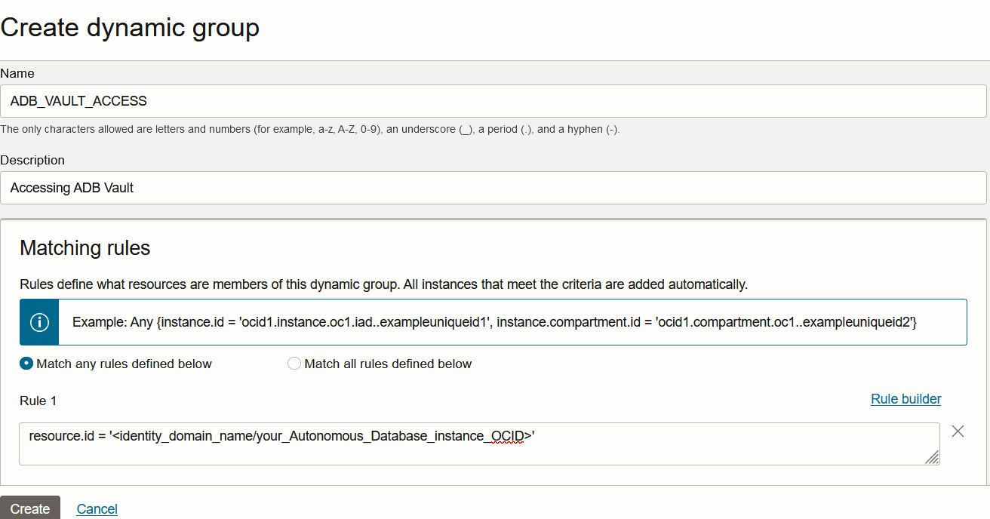
Task: Focus the Name field containing ADB_VAULT_ACCESS
Action: pos(493,101)
